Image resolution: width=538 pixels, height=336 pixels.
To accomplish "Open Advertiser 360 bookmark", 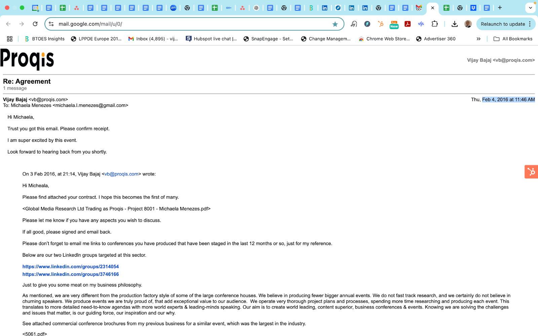I will (436, 39).
